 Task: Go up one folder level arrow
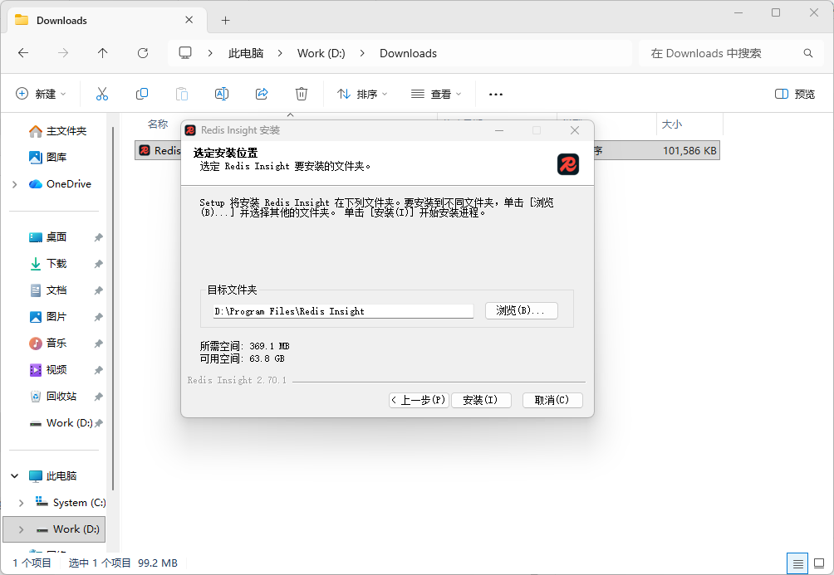pos(103,52)
